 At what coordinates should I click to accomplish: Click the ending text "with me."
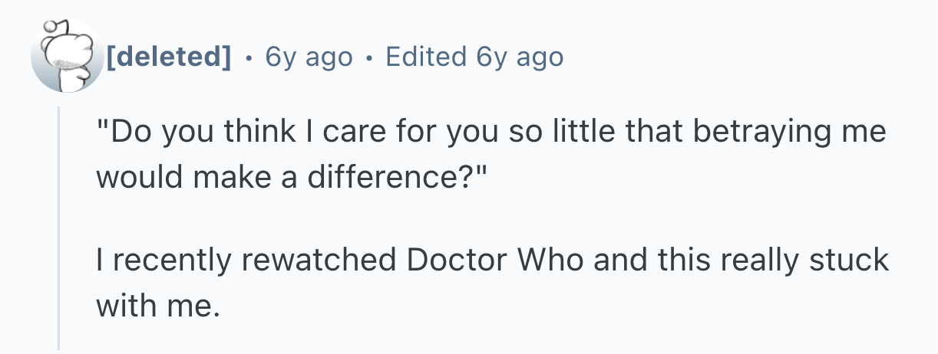click(x=157, y=306)
